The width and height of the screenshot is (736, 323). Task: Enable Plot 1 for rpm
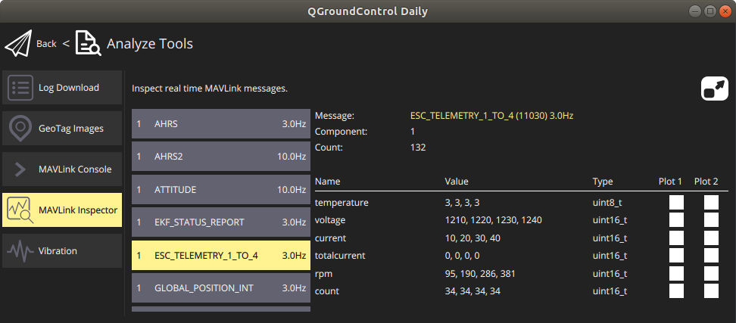[676, 273]
